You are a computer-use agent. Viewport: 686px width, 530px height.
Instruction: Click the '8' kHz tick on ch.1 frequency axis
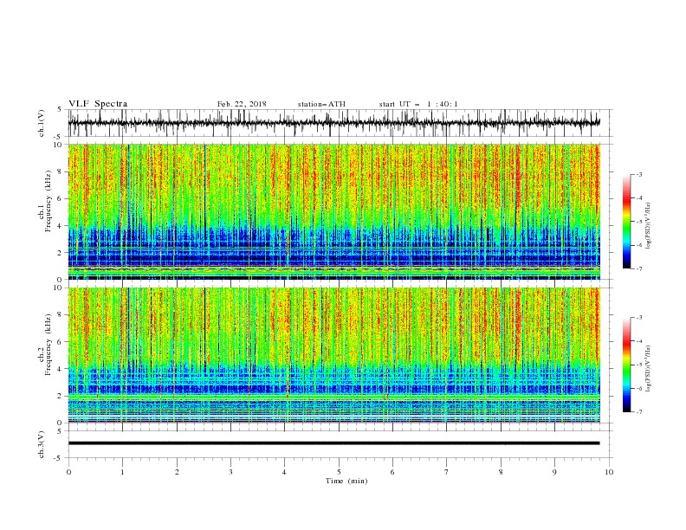[61, 171]
